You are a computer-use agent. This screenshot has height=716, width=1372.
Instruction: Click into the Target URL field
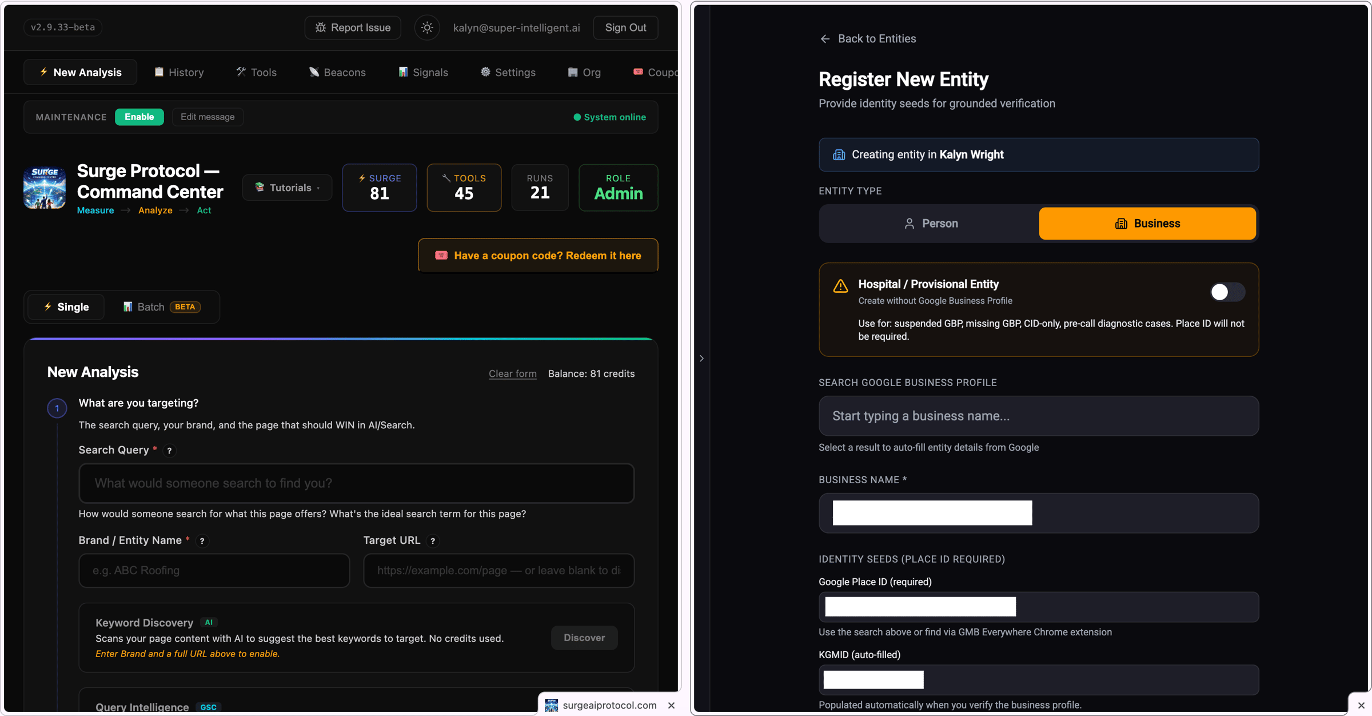pyautogui.click(x=498, y=570)
